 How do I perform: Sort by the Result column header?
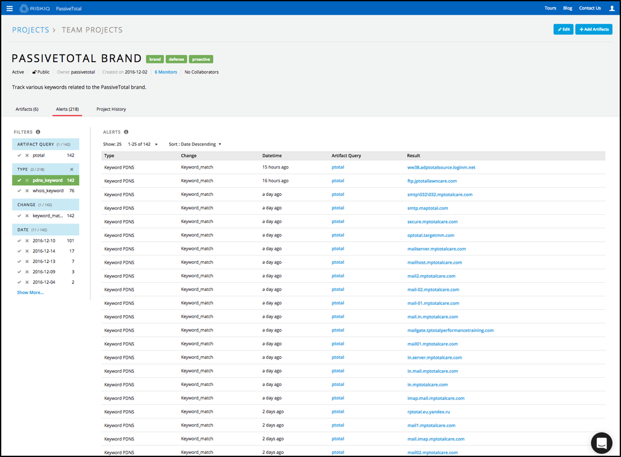click(x=414, y=156)
